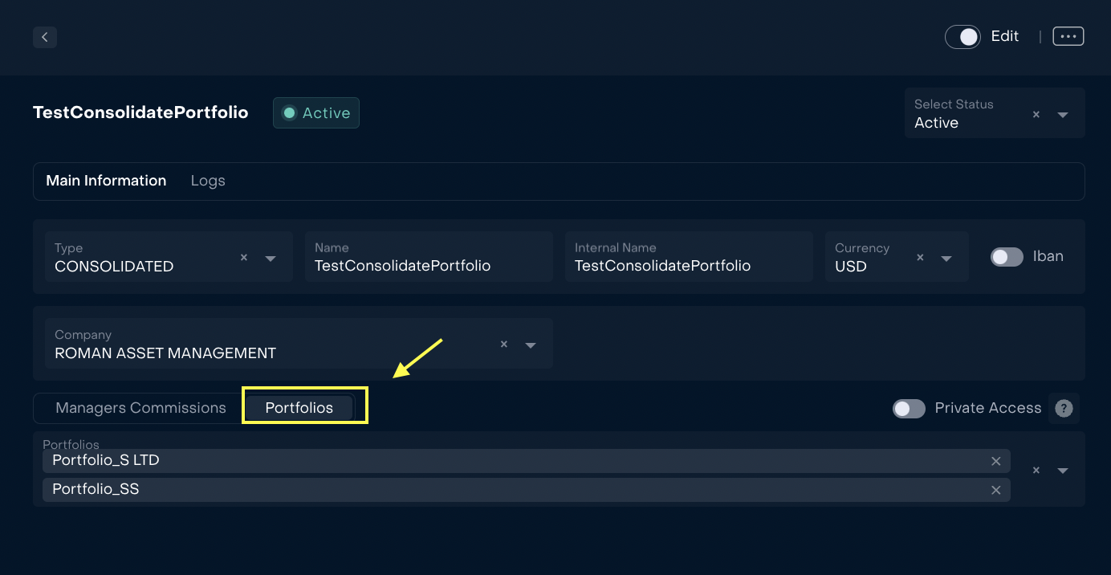The height and width of the screenshot is (575, 1111).
Task: Turn on Private Access switch
Action: [x=909, y=409]
